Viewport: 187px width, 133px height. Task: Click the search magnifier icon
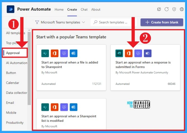95,22
